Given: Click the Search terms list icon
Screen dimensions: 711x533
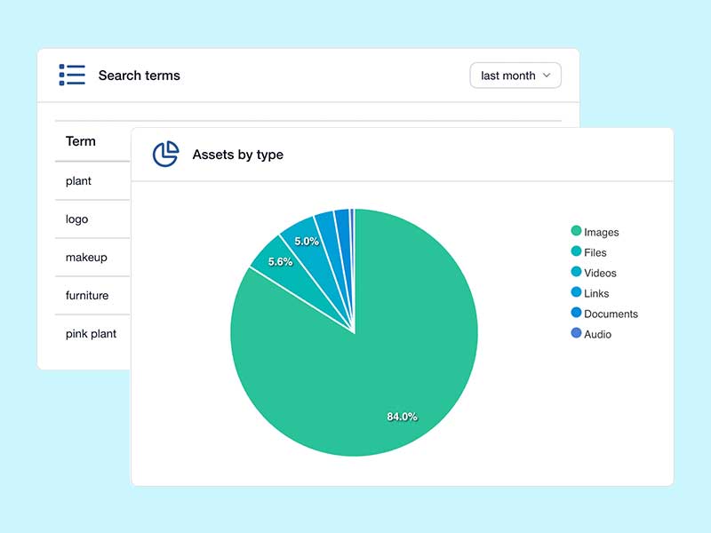Looking at the screenshot, I should (72, 75).
